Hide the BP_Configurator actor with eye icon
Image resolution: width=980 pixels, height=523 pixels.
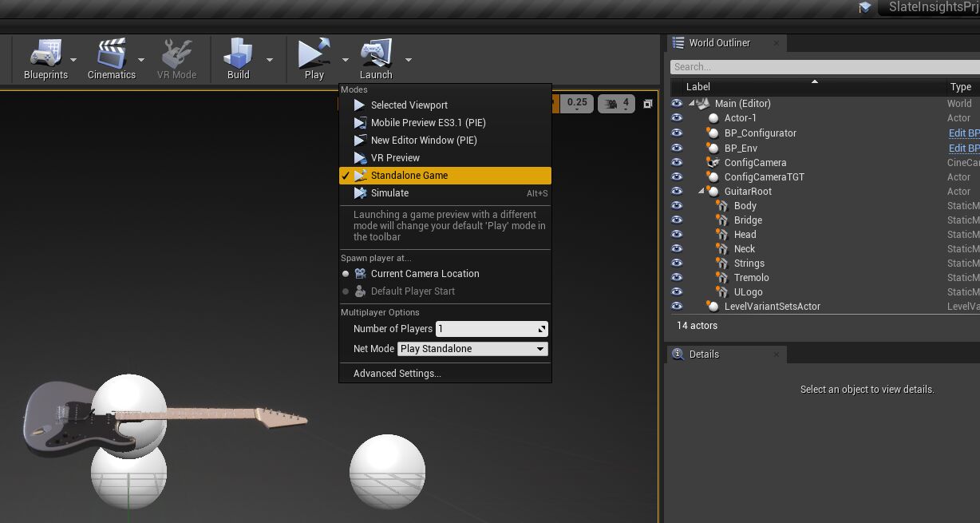pyautogui.click(x=677, y=133)
